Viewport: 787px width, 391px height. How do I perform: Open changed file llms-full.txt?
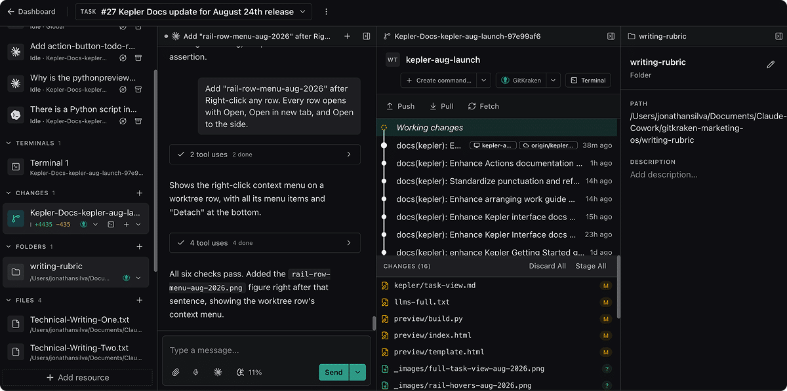coord(497,302)
